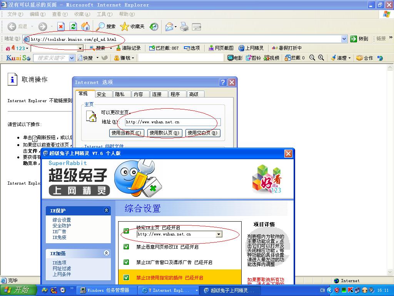Click the 使用当前页 button
Screen dimensions: 394x296
pos(127,133)
